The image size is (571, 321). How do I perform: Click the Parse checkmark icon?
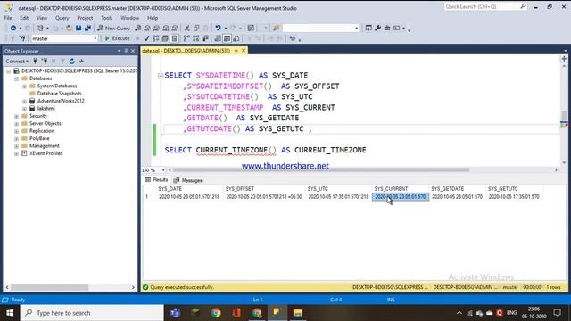(x=146, y=38)
